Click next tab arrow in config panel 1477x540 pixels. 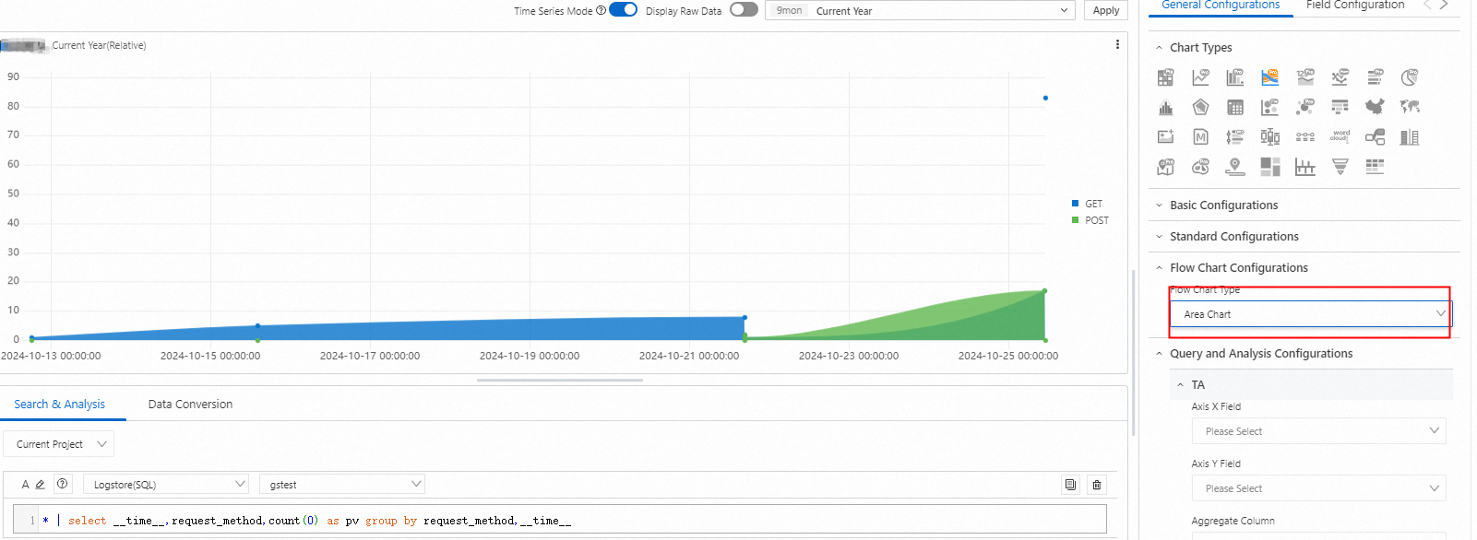pos(1445,6)
